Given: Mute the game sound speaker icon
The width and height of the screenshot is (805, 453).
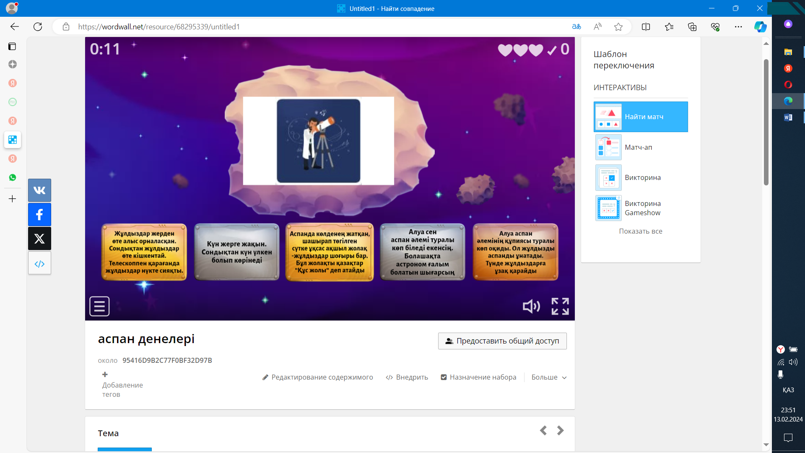Looking at the screenshot, I should 531,306.
